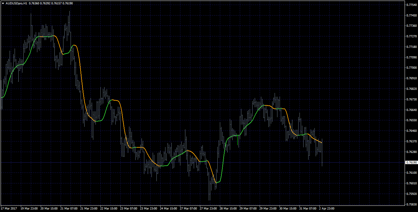Click the AUDUSDpro,H1 chart title text

[16, 3]
